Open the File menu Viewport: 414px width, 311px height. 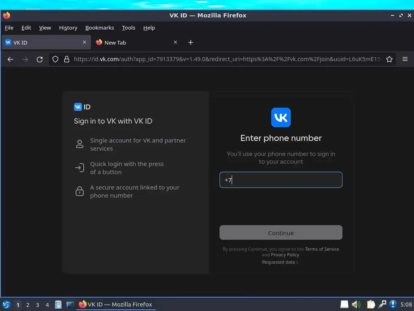pos(9,28)
